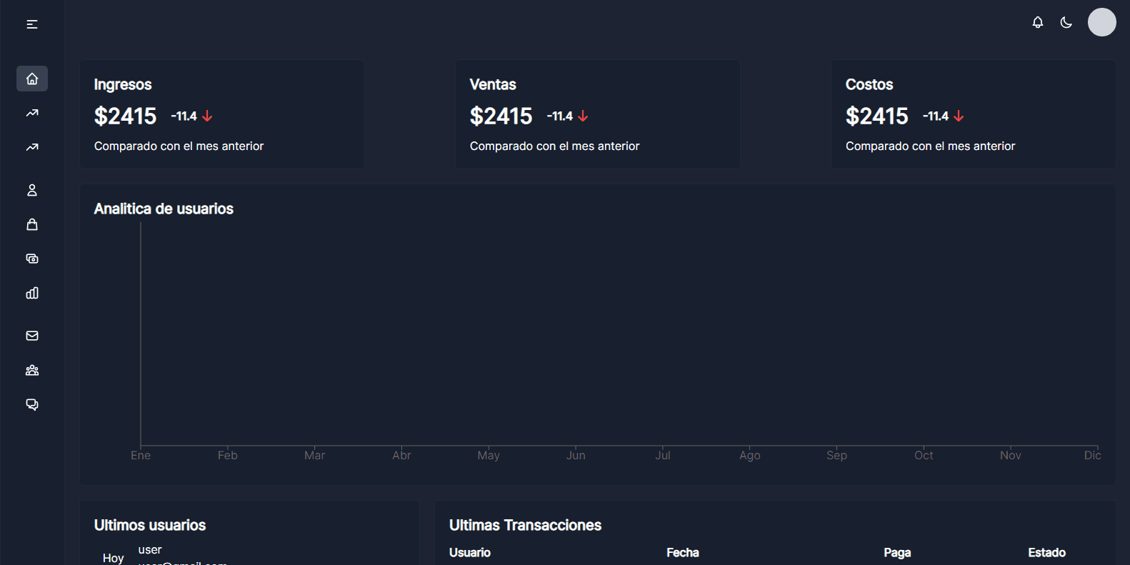Click the Estado column header
Viewport: 1130px width, 565px height.
pos(1046,552)
